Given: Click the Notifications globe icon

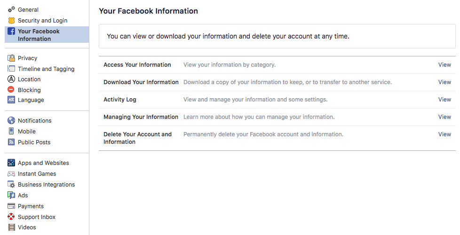Looking at the screenshot, I should (x=11, y=121).
